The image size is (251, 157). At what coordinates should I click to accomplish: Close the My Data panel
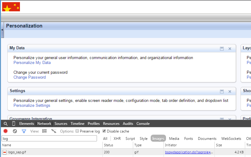pos(230,49)
